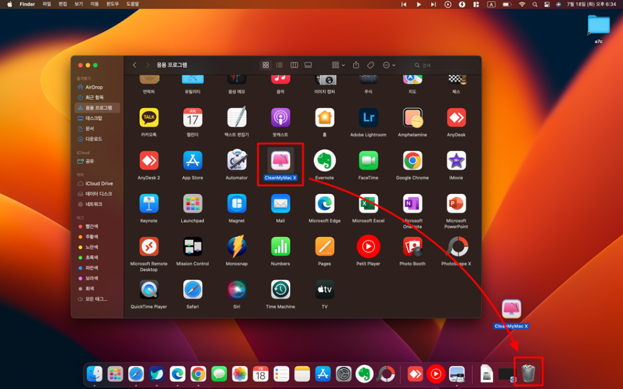623x389 pixels.
Task: Select the Automator app icon
Action: (237, 160)
